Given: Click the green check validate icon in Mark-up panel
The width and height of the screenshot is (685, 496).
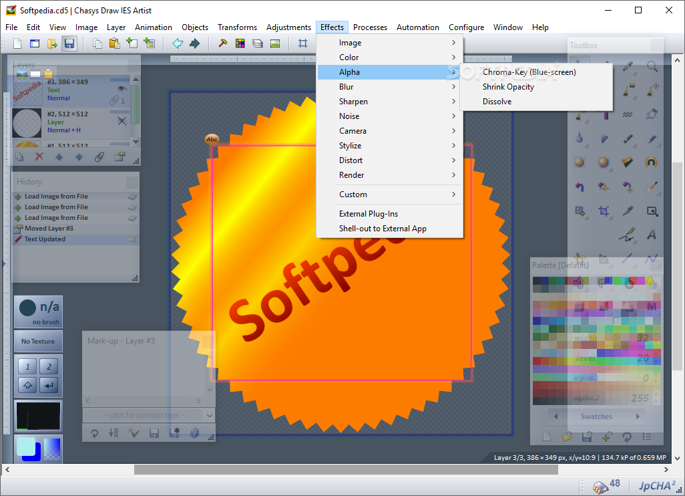Looking at the screenshot, I should [x=134, y=433].
